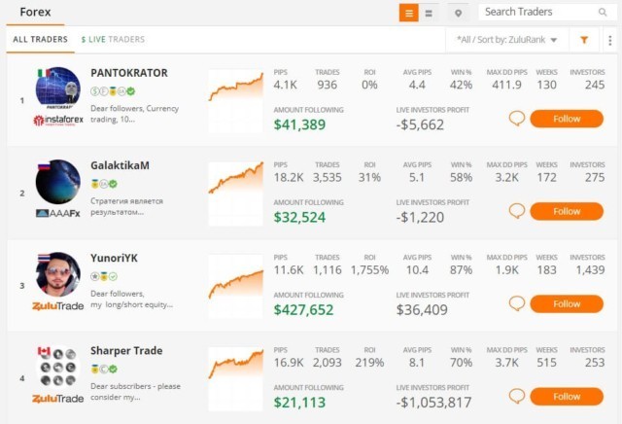The width and height of the screenshot is (622, 424).
Task: Switch to compact list view icon
Action: (x=429, y=13)
